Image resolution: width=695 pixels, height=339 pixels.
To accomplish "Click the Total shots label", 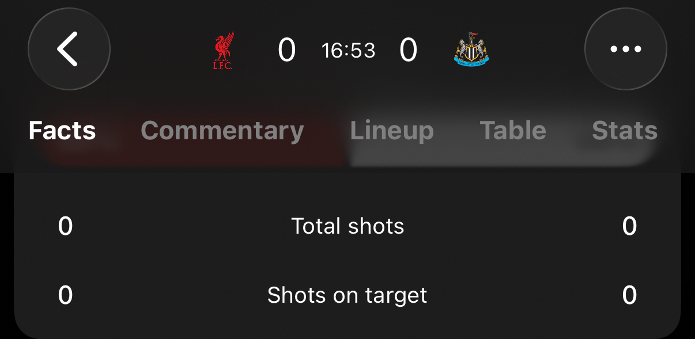I will [x=347, y=226].
